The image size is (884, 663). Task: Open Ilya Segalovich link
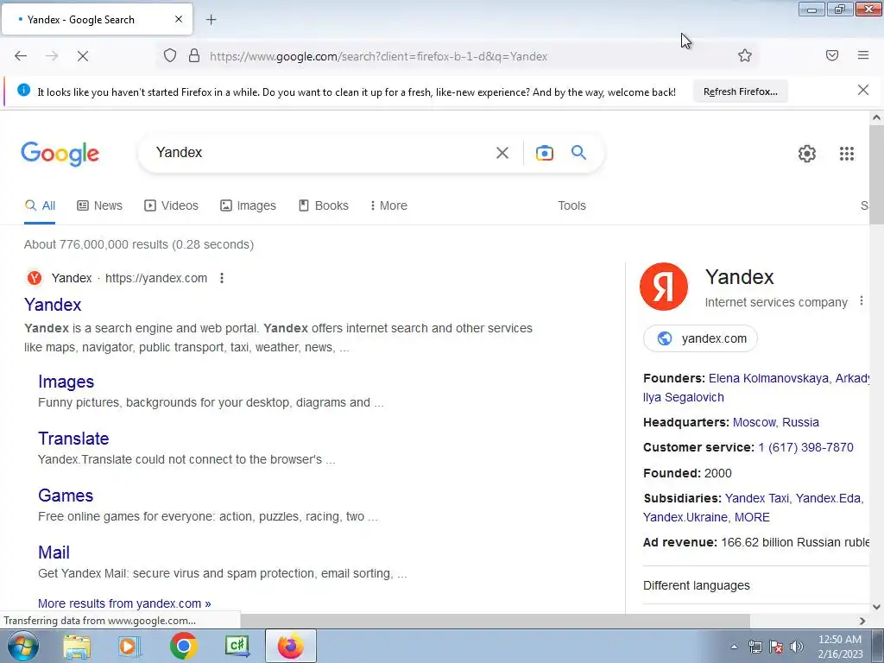684,397
